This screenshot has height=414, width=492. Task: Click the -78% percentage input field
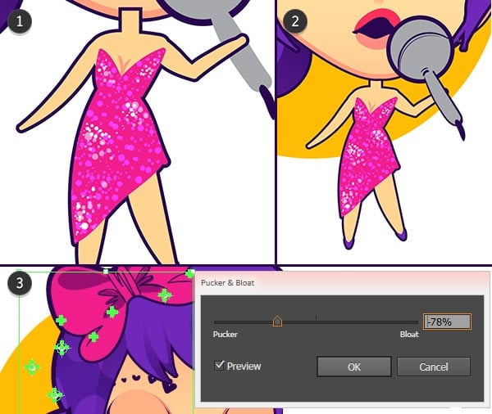pos(447,322)
